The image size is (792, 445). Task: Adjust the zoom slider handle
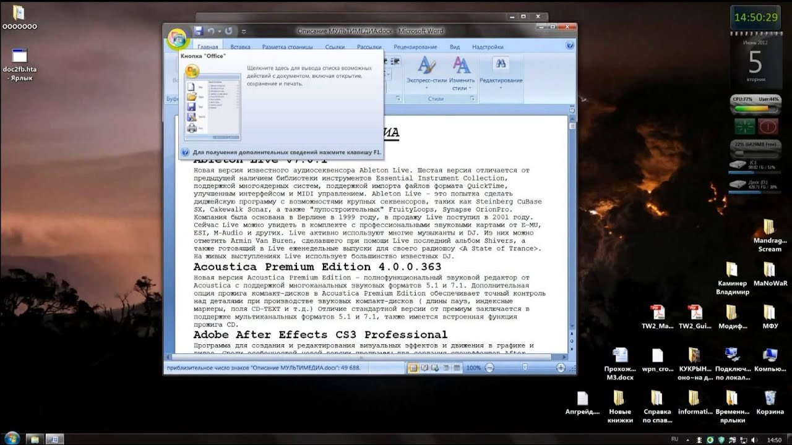click(x=525, y=368)
